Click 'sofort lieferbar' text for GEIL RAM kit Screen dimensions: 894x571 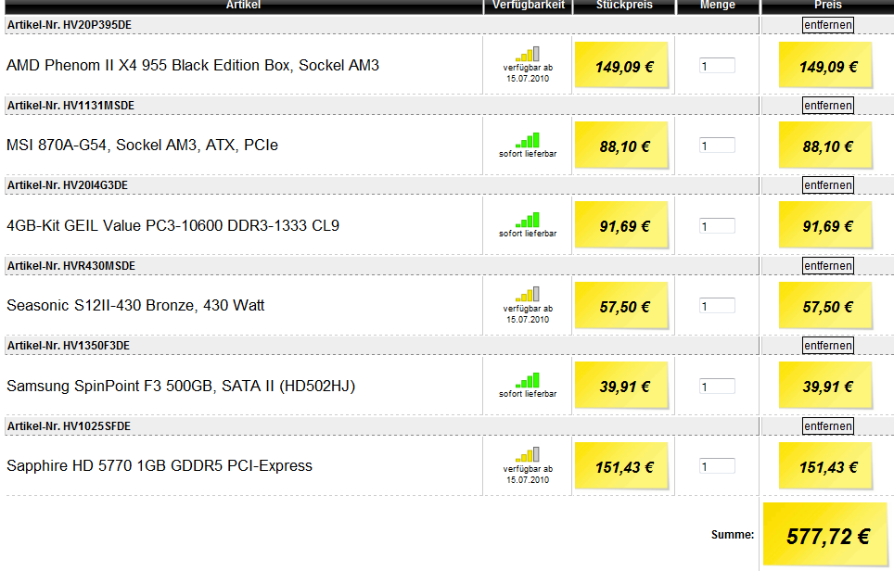[x=528, y=234]
